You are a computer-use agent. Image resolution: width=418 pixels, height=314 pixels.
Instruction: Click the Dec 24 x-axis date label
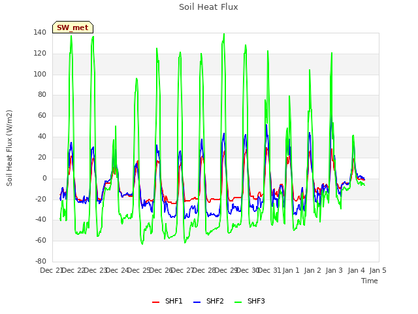117,270
